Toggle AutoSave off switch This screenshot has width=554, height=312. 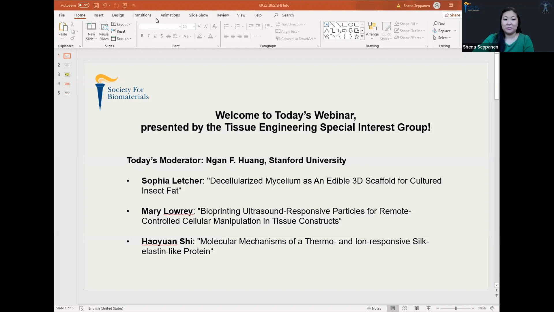83,5
